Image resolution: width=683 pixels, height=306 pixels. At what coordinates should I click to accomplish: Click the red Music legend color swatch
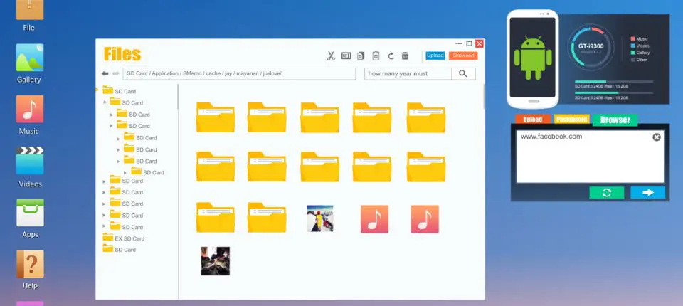tap(632, 38)
